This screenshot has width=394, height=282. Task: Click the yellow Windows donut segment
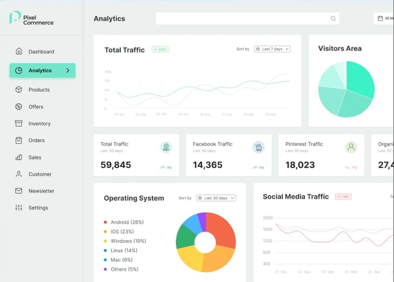(191, 258)
